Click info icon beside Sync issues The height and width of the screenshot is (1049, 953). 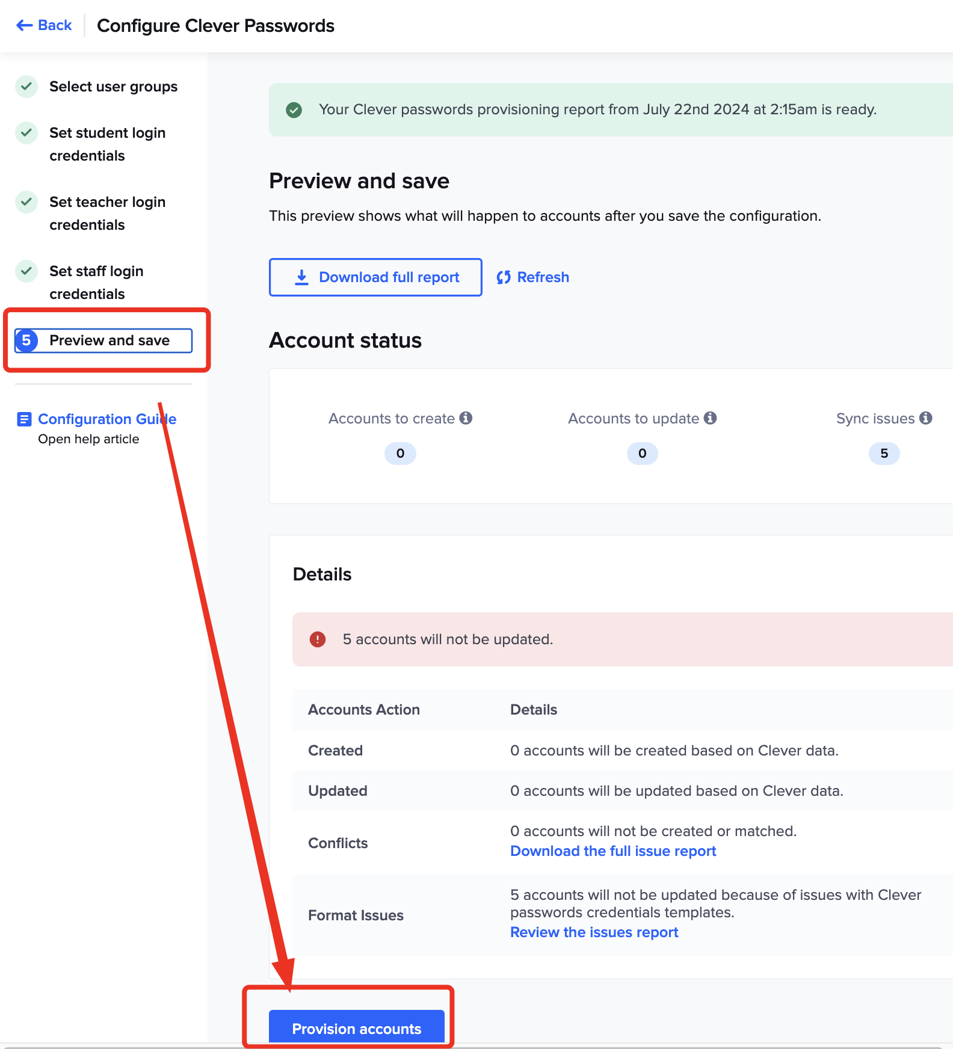point(926,418)
